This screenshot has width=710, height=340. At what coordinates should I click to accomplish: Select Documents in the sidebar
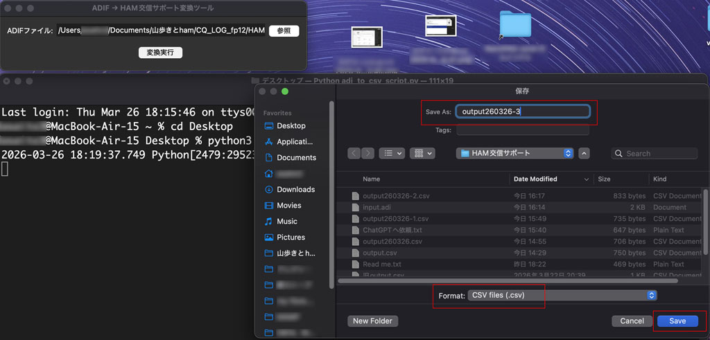pyautogui.click(x=296, y=158)
